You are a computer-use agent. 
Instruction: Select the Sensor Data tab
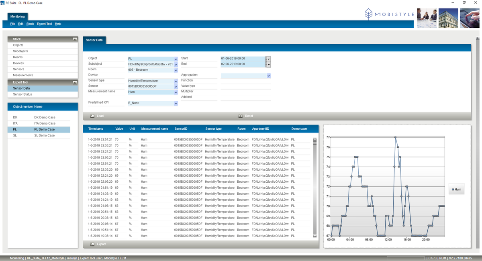94,40
